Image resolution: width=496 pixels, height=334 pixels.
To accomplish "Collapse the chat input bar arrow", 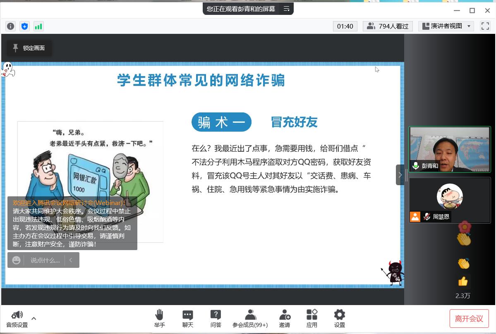I will [71, 260].
